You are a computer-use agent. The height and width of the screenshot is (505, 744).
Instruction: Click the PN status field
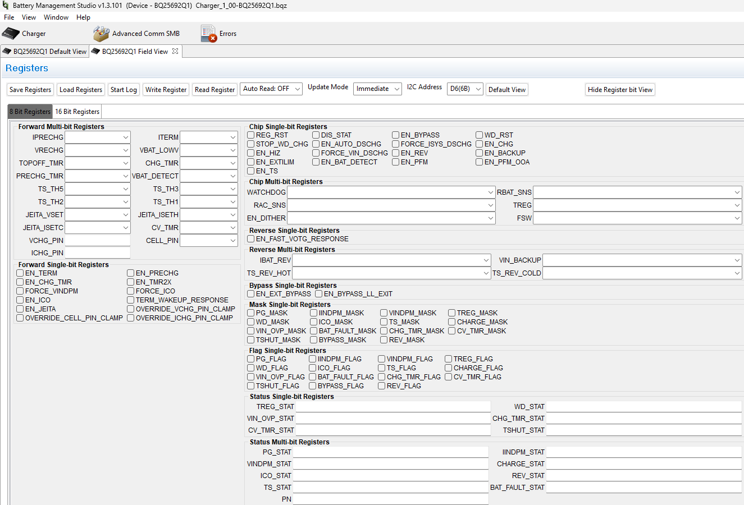click(391, 499)
